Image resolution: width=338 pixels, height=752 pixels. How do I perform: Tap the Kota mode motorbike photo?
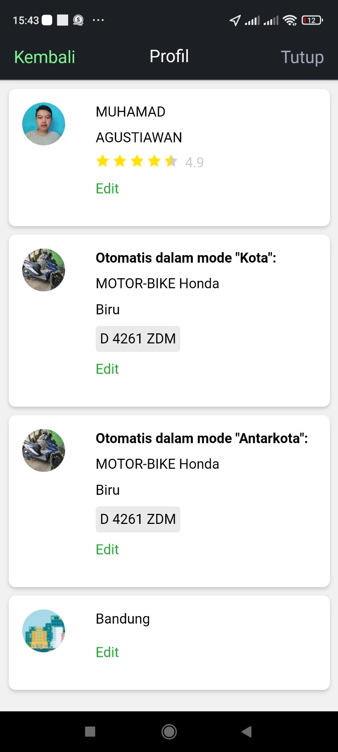(44, 270)
